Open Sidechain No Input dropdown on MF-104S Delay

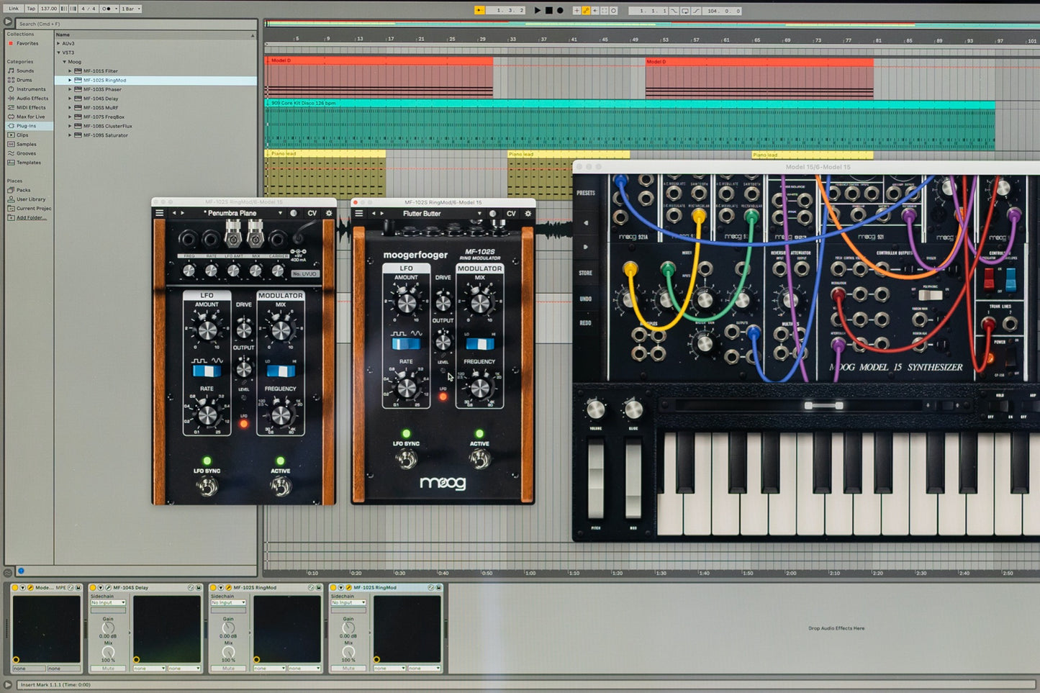coord(108,603)
